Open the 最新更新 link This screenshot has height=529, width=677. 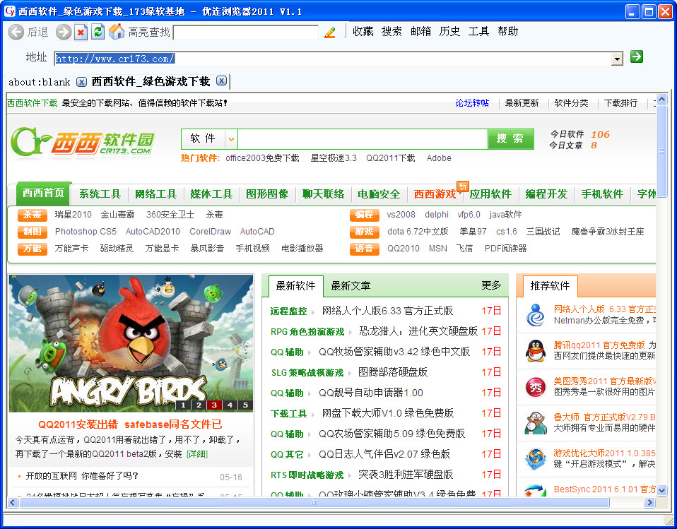pyautogui.click(x=522, y=102)
